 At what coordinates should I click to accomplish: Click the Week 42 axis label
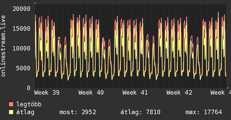click(179, 93)
